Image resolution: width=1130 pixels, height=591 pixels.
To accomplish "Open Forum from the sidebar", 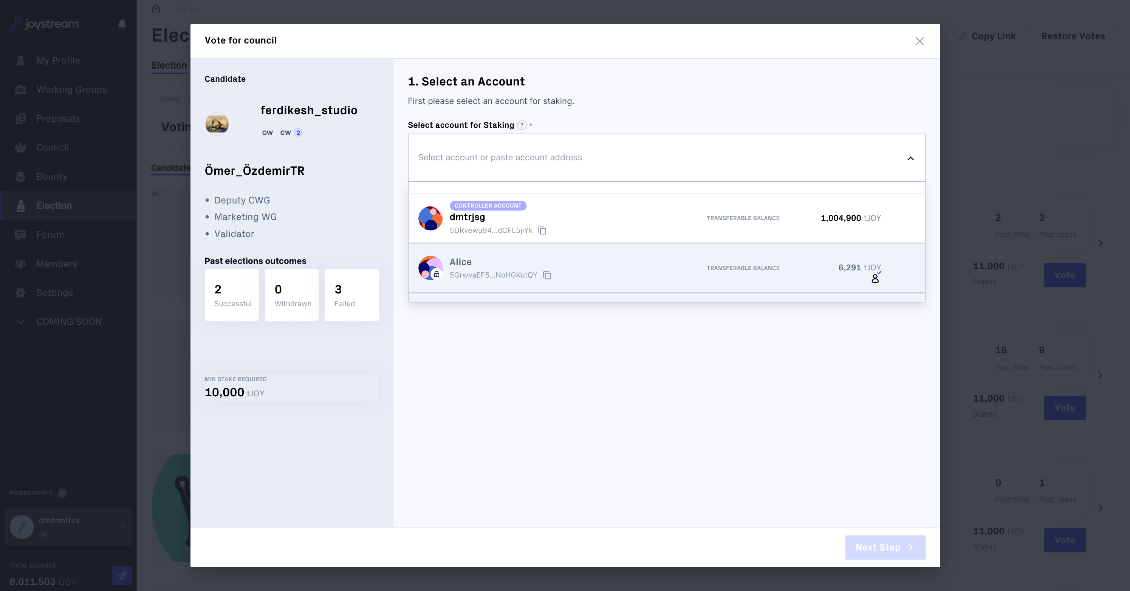I will point(50,235).
